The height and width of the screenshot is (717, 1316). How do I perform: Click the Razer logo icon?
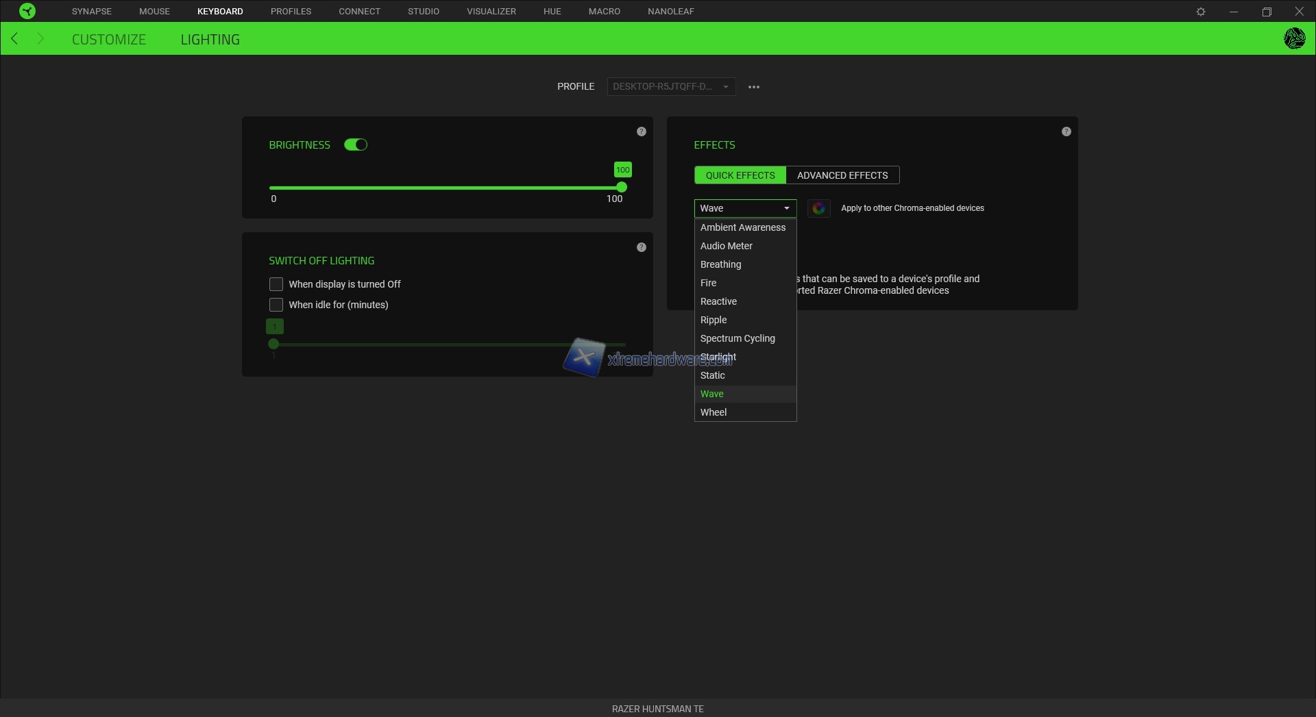pos(27,11)
